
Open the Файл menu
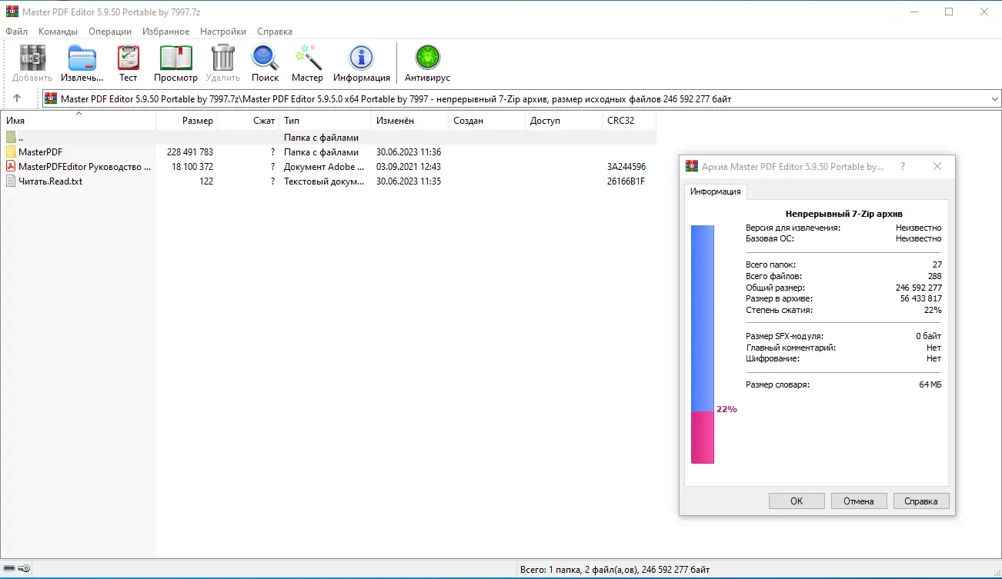pos(16,32)
